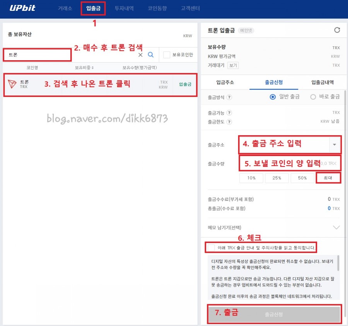
Task: Click the 25% amount button
Action: click(x=277, y=178)
